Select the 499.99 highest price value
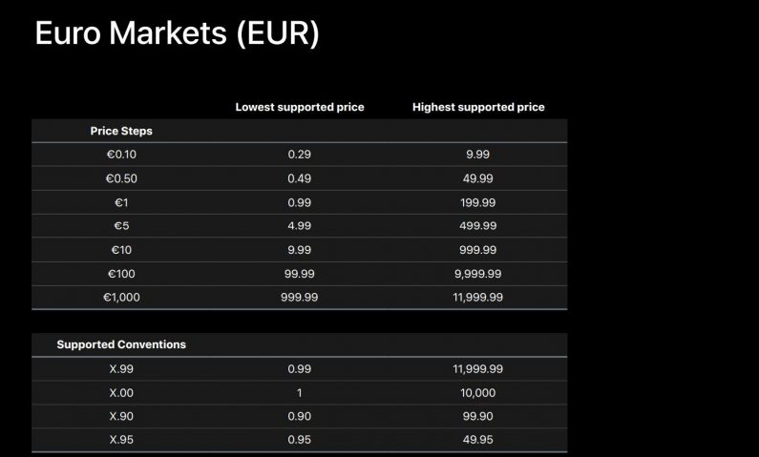 [x=478, y=225]
